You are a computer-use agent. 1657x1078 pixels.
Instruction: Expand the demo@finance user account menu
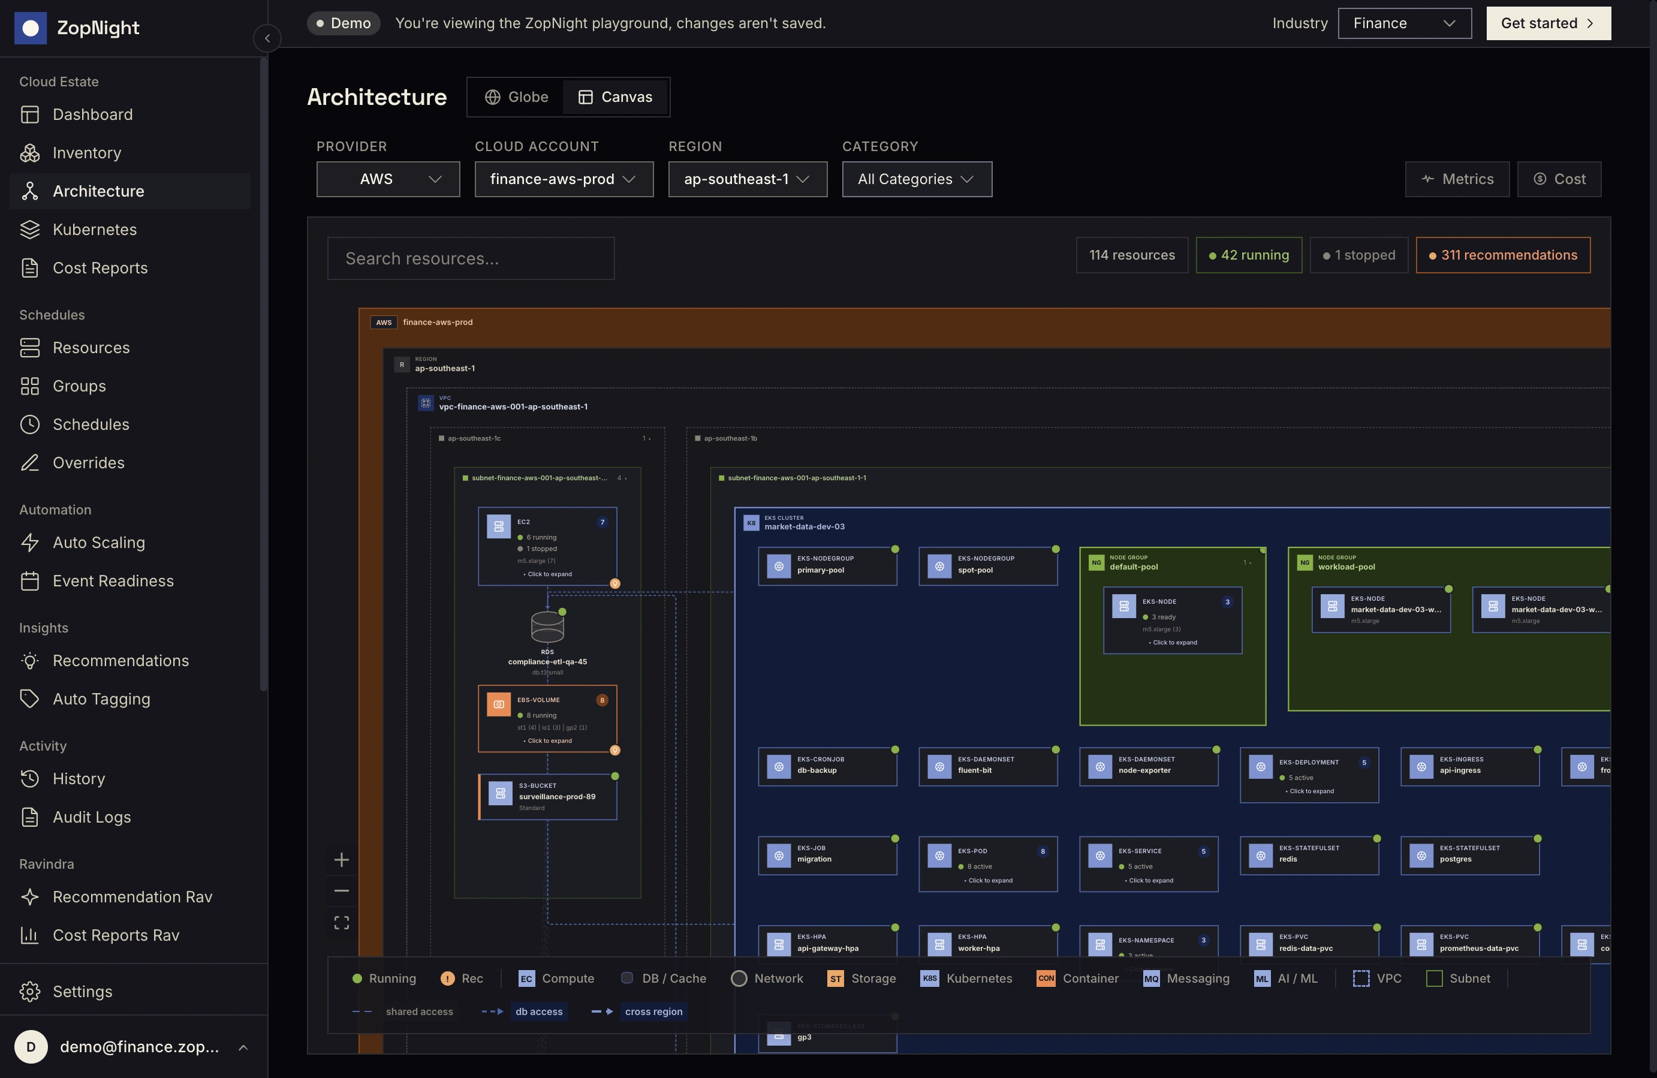(134, 1047)
